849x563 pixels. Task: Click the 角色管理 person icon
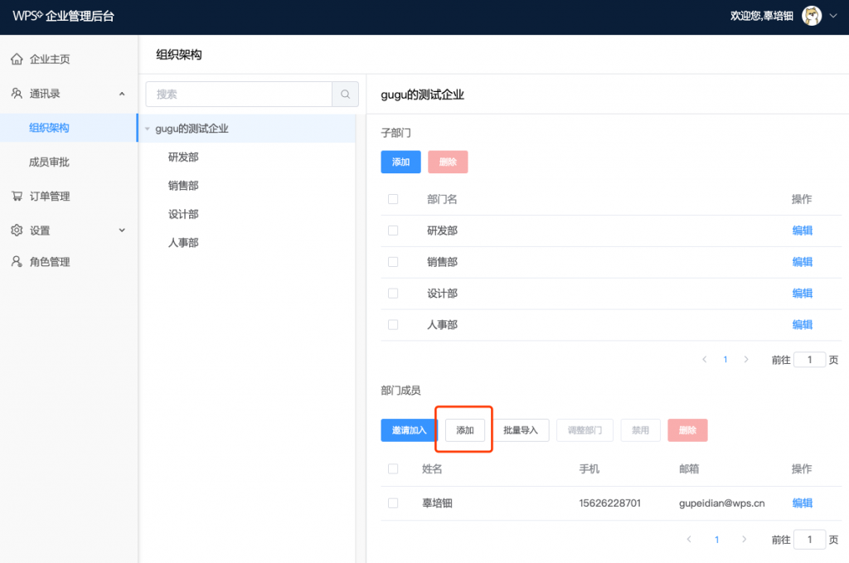17,262
